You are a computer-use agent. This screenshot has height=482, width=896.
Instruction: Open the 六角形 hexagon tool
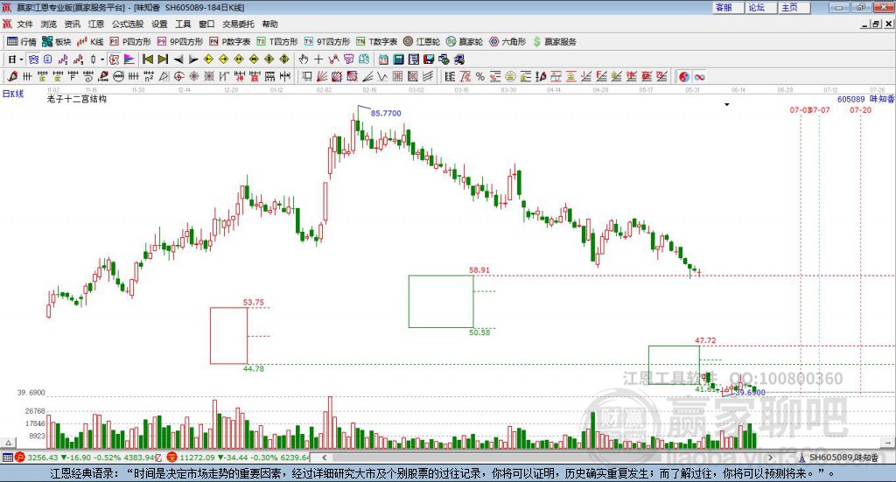pyautogui.click(x=507, y=42)
